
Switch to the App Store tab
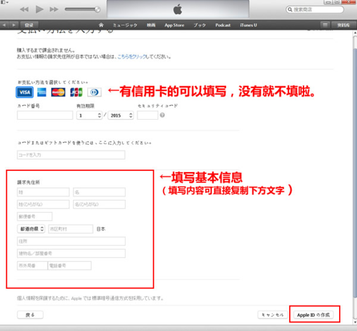pos(174,25)
